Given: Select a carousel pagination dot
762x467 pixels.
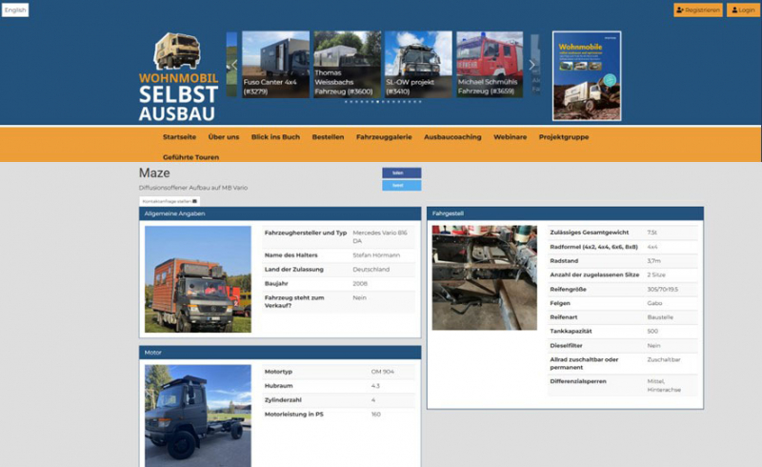Looking at the screenshot, I should [378, 101].
